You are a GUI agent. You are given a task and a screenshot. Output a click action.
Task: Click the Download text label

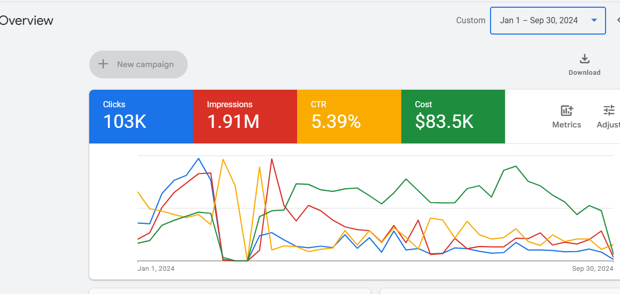pyautogui.click(x=584, y=73)
